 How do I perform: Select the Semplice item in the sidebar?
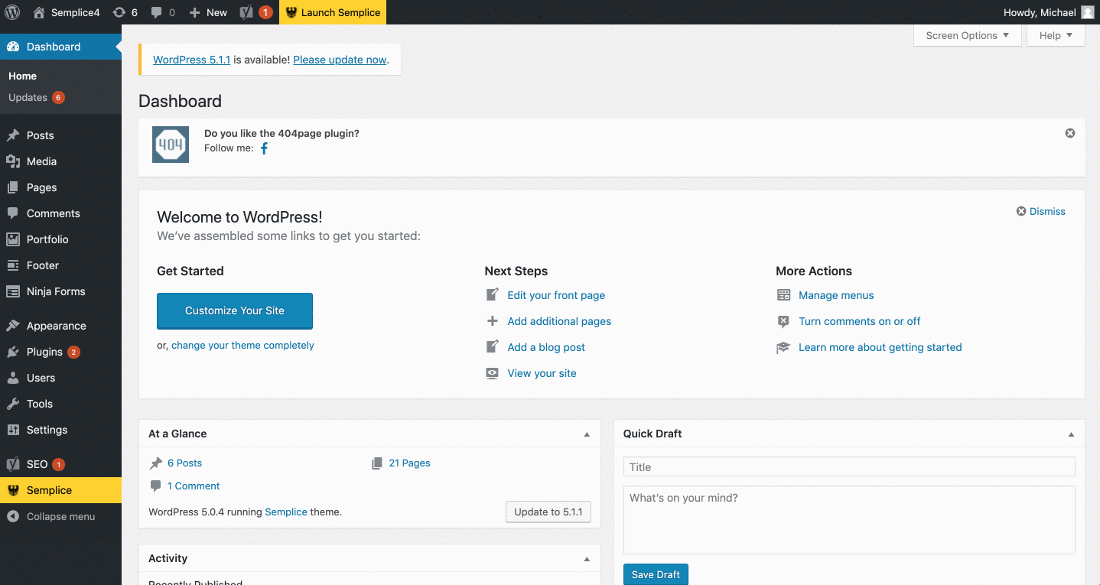pos(48,489)
